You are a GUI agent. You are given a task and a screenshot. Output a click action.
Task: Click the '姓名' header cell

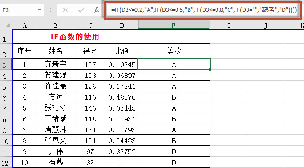[55, 51]
